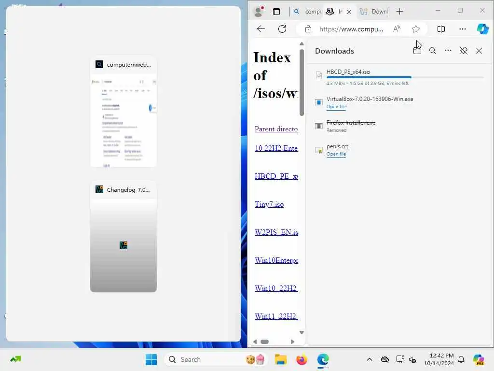This screenshot has height=371, width=494.
Task: Go back to previous page
Action: click(261, 29)
